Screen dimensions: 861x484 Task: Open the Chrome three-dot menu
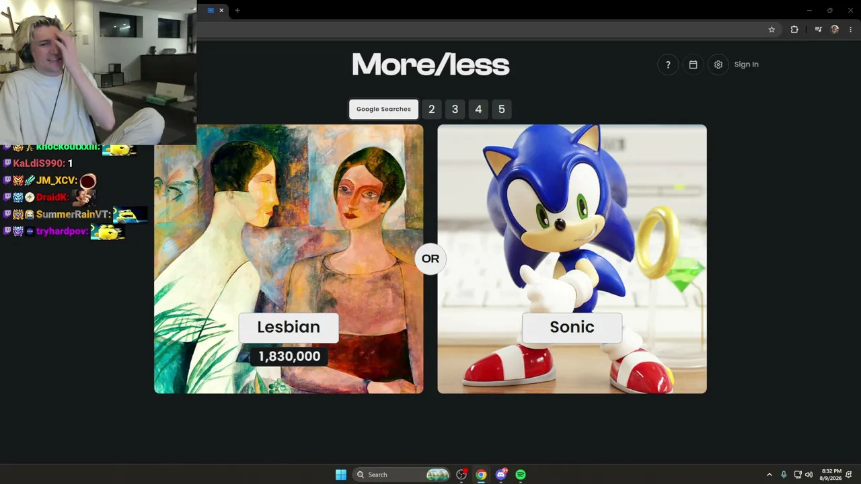tap(851, 30)
